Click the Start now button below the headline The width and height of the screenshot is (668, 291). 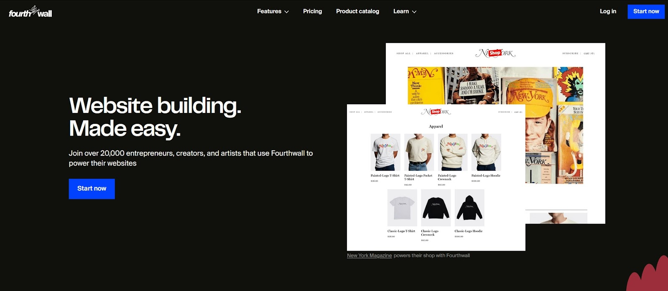(92, 189)
